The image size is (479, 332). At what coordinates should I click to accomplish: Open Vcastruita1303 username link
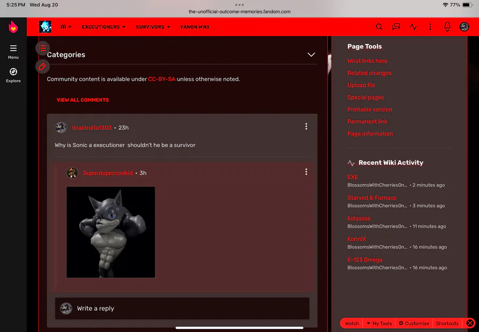point(92,127)
